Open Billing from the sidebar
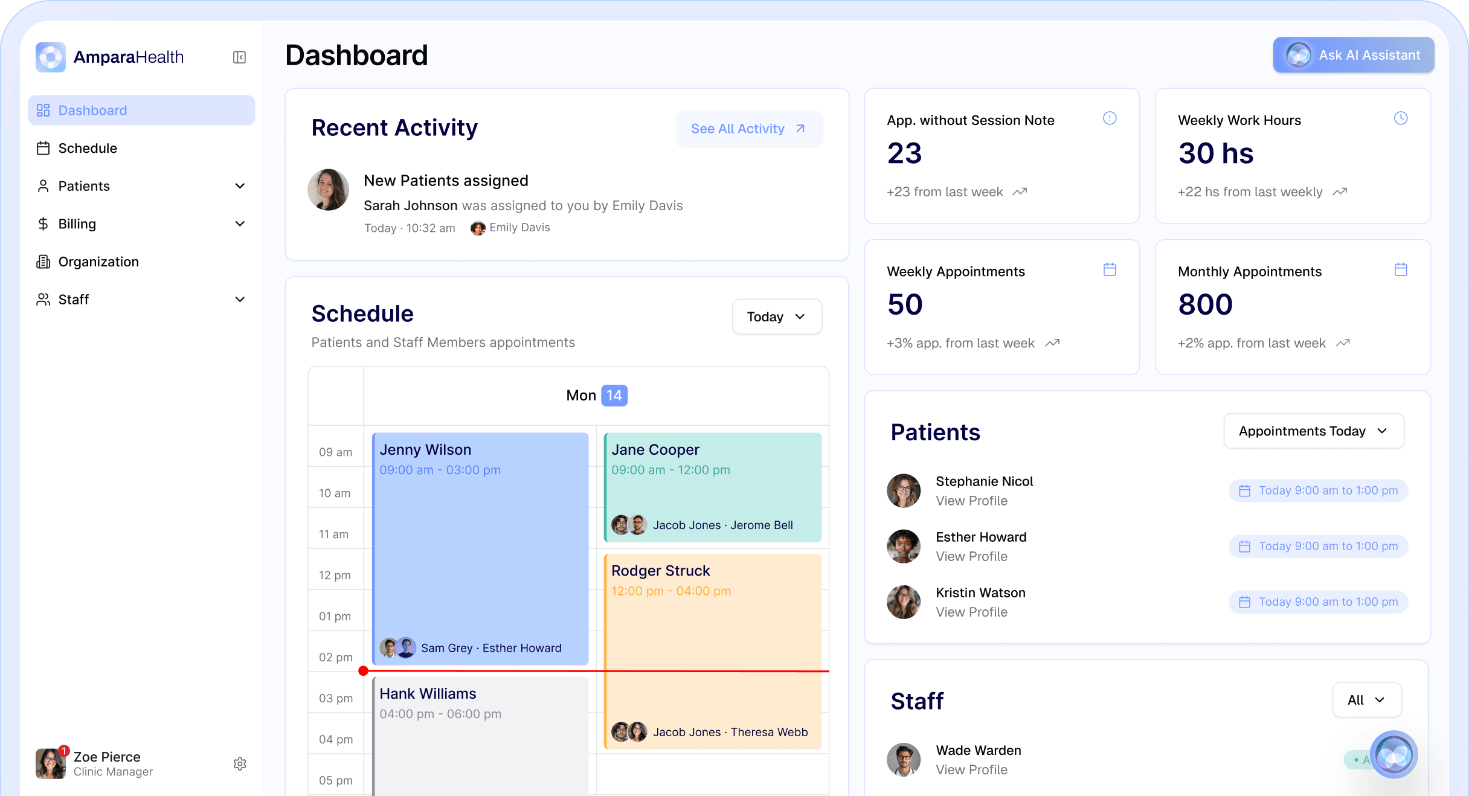Image resolution: width=1469 pixels, height=796 pixels. pos(141,224)
